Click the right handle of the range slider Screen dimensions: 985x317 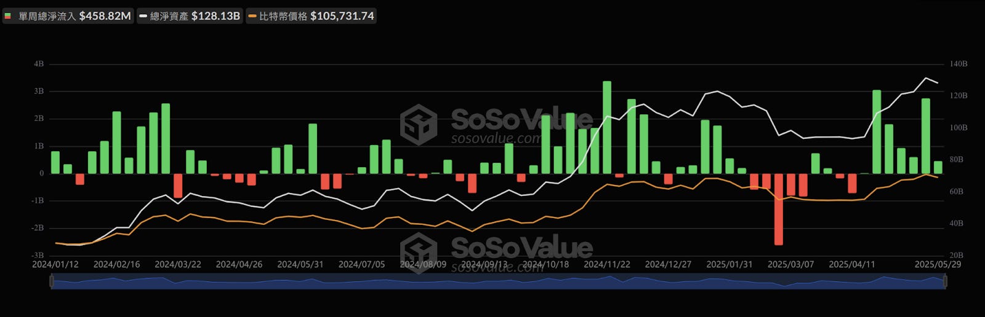[x=945, y=281]
